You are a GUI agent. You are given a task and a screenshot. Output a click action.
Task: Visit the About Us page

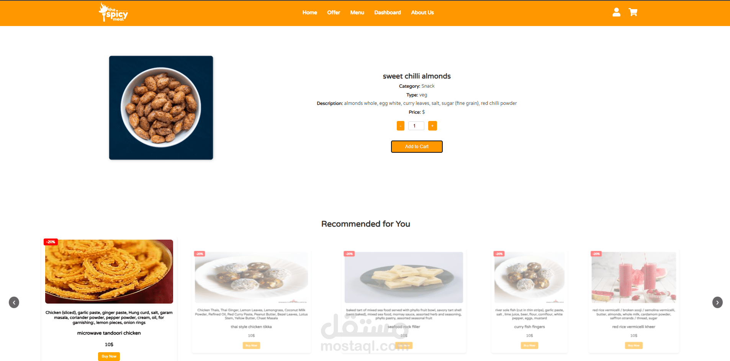[422, 13]
